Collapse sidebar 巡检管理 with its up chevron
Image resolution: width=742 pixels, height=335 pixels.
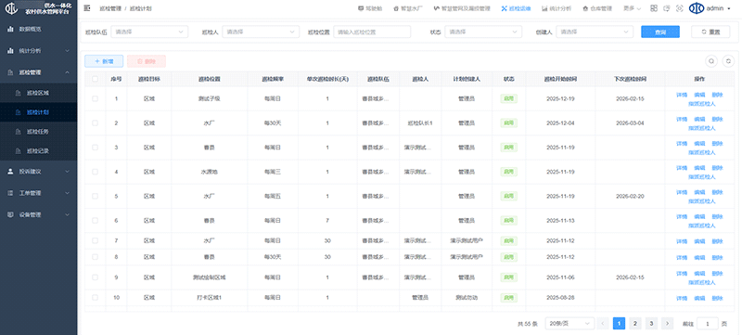(67, 72)
